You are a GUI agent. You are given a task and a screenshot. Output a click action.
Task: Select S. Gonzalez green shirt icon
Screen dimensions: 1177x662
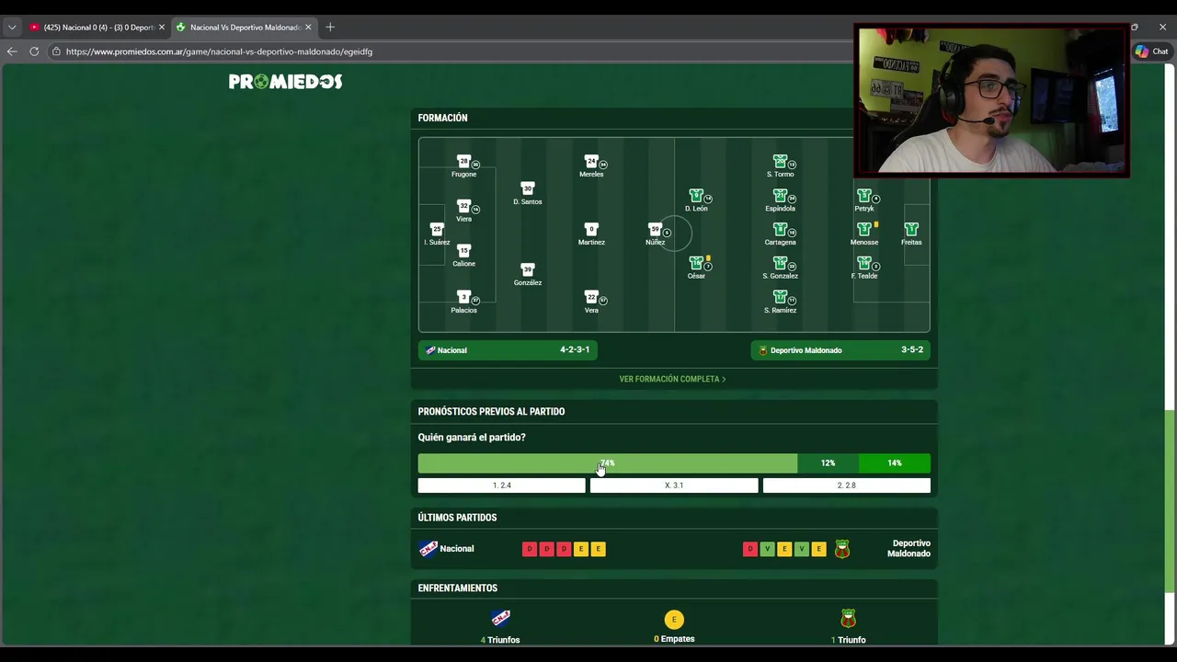780,264
